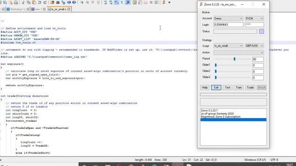The height and width of the screenshot is (166, 296).
Task: Click the 'Windows (CR LF)' status entry
Action: coord(255,160)
